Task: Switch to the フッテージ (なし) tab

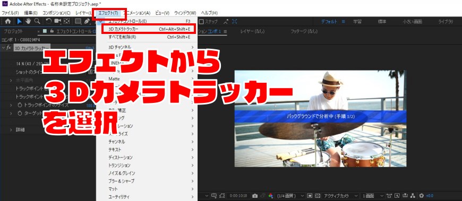Action: (304, 31)
